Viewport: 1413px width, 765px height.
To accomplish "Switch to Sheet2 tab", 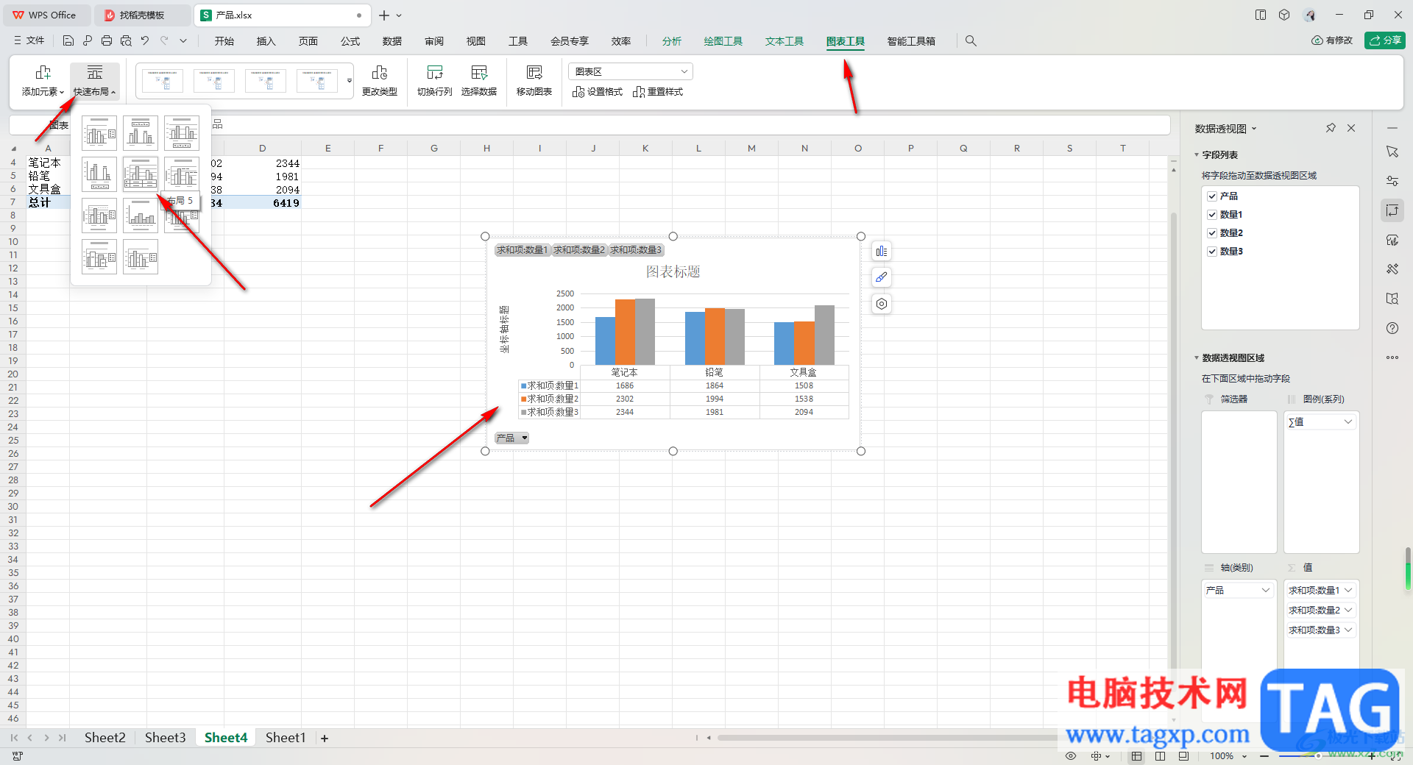I will tap(105, 738).
